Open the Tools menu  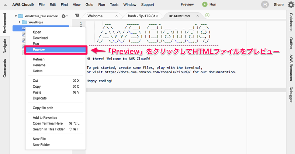pos(114,5)
